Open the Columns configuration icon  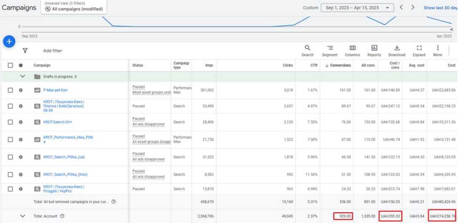tap(352, 50)
